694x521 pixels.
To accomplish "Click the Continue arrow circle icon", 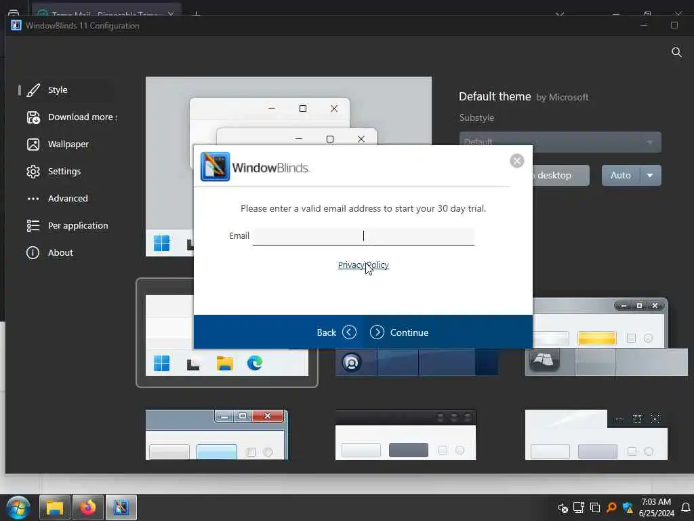I will (x=377, y=332).
